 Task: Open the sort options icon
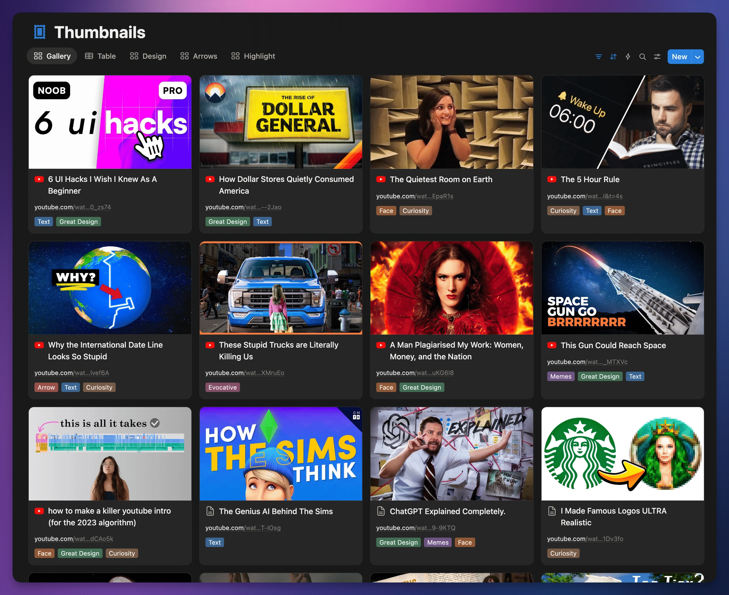click(613, 57)
